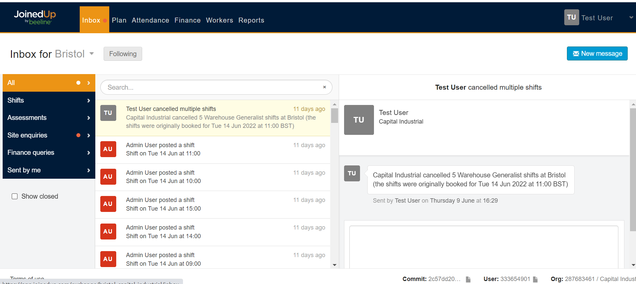Click into the Search messages field
Image resolution: width=636 pixels, height=284 pixels.
tap(213, 87)
